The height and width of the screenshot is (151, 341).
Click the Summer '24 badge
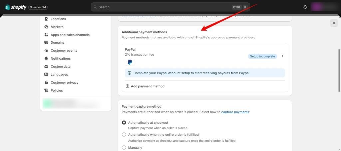(x=38, y=7)
